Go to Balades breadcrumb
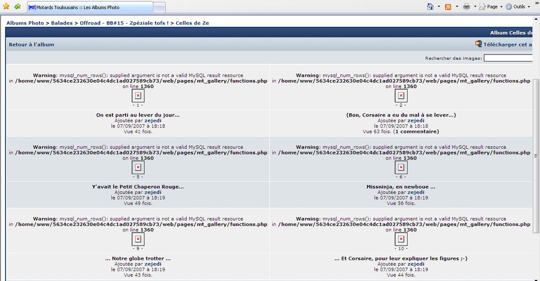This screenshot has width=540, height=281. [x=62, y=23]
